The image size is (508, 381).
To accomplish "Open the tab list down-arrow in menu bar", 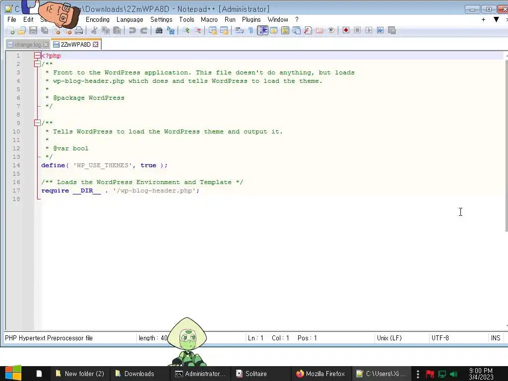I will coord(496,19).
